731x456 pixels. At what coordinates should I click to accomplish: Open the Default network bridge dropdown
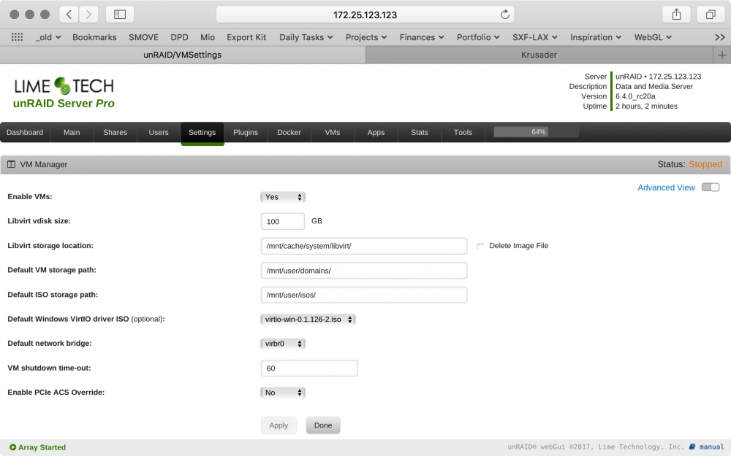tap(282, 344)
